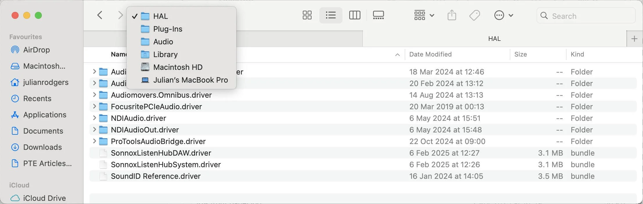643x204 pixels.
Task: Click 22 Oct 2024 at 09:00 date
Action: (x=447, y=141)
